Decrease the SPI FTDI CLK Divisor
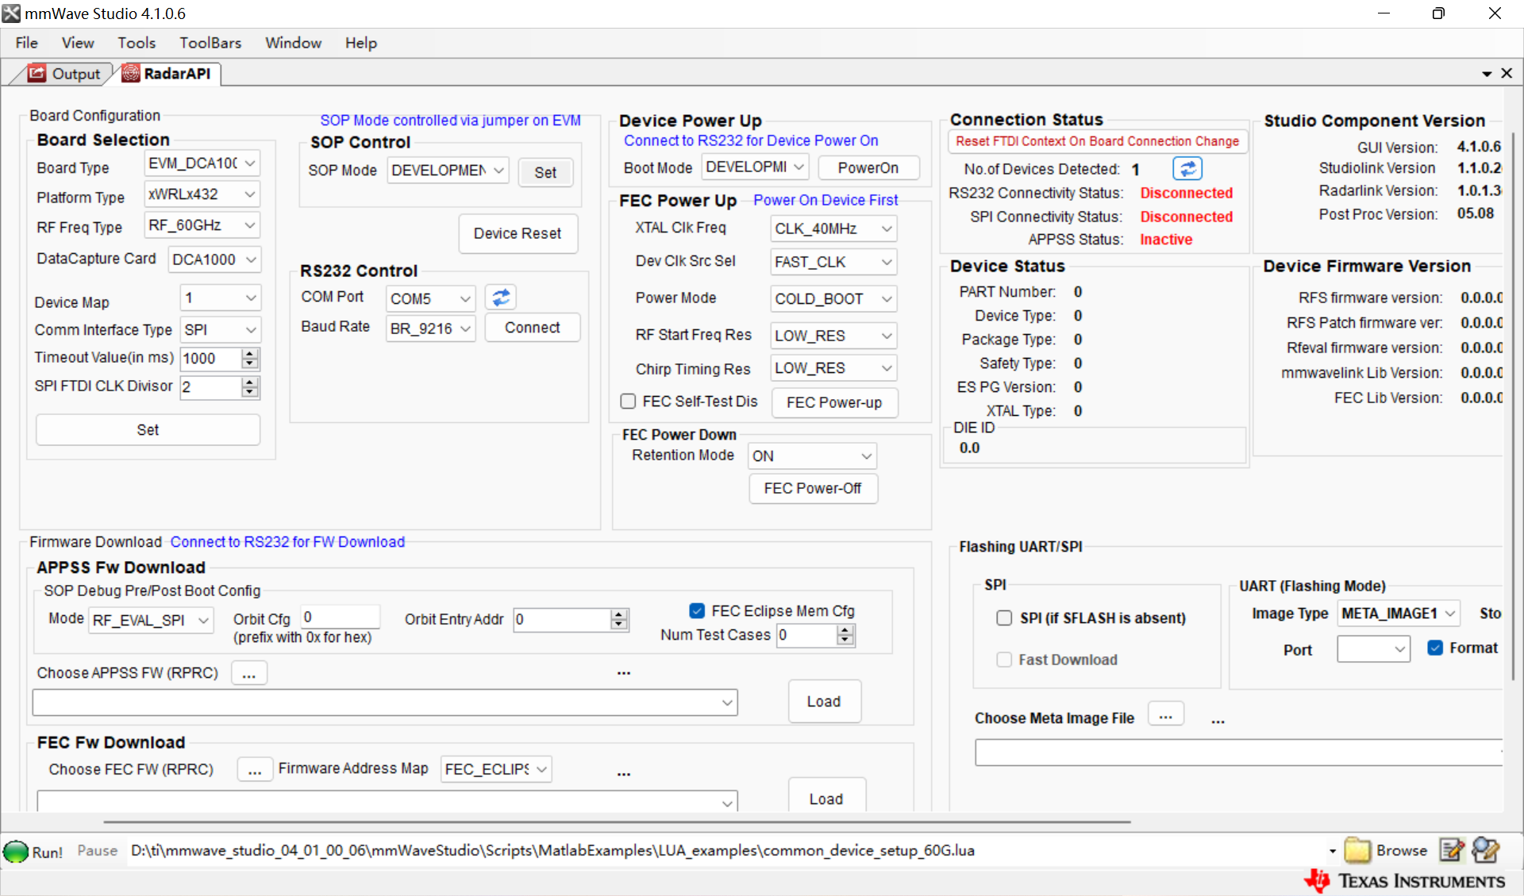The width and height of the screenshot is (1524, 896). tap(250, 392)
